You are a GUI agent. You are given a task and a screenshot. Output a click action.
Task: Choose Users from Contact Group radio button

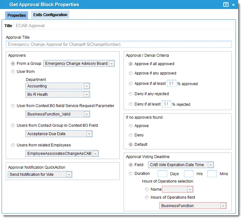tap(13, 125)
